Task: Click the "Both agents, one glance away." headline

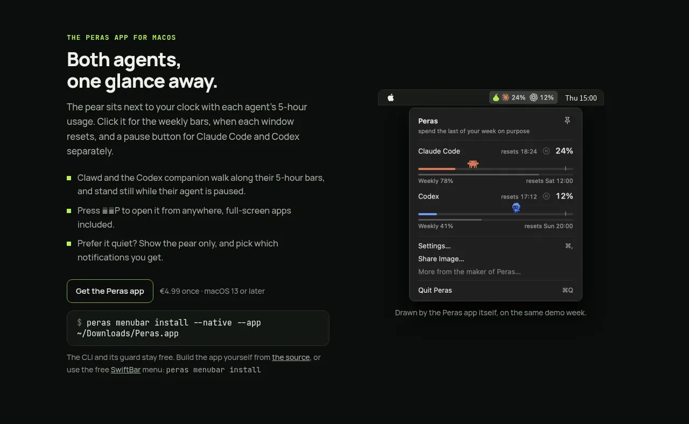Action: (142, 70)
